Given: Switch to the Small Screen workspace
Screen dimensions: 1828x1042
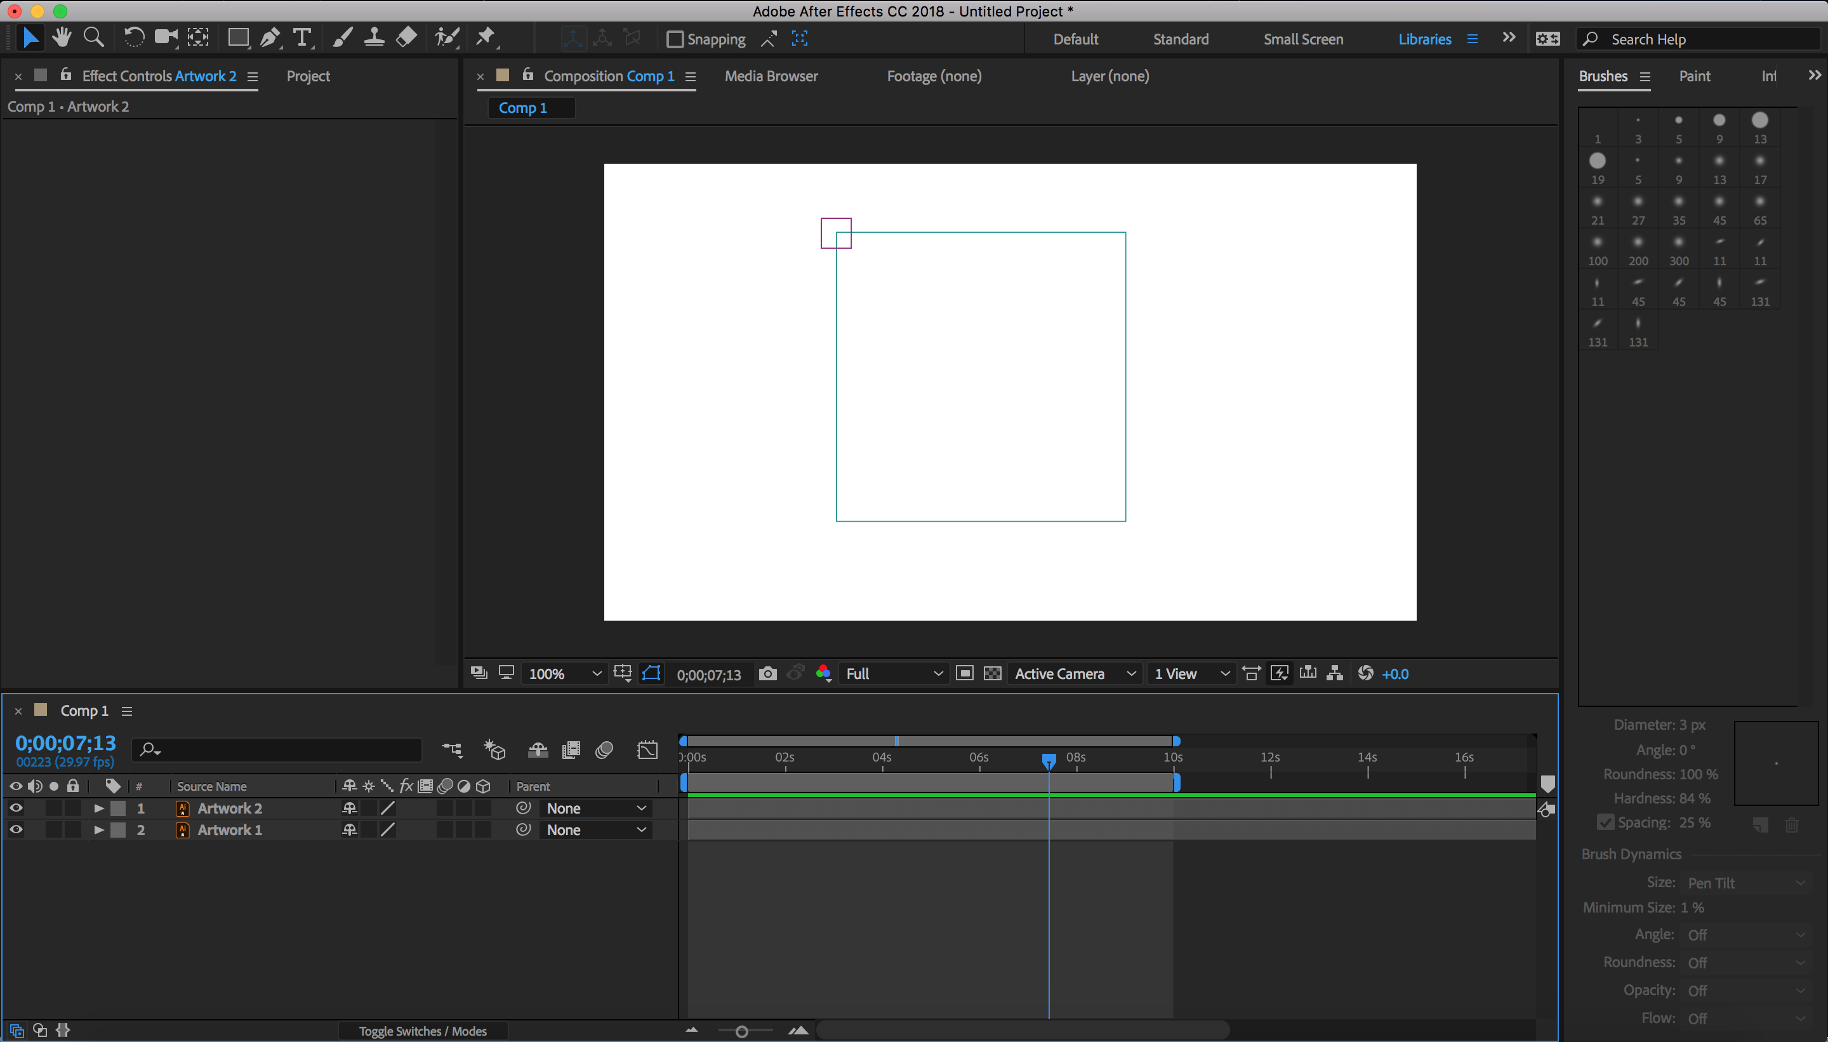Looking at the screenshot, I should point(1302,39).
